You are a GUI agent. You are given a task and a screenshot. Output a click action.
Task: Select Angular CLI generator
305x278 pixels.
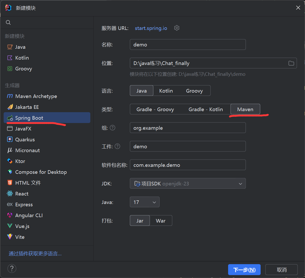[x=47, y=215]
